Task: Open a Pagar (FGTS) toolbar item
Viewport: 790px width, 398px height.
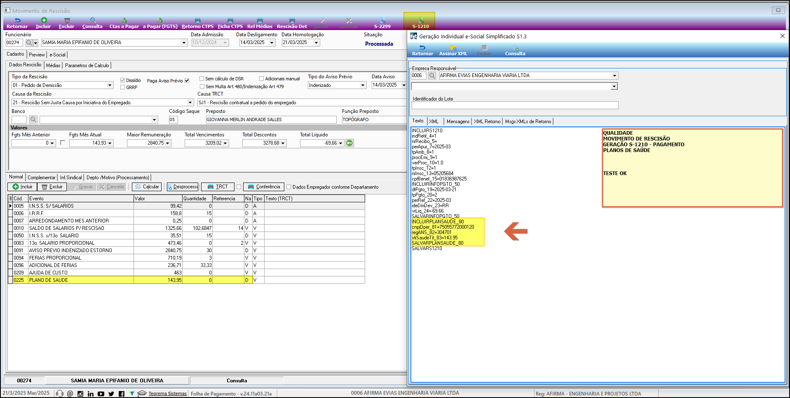Action: coord(160,23)
